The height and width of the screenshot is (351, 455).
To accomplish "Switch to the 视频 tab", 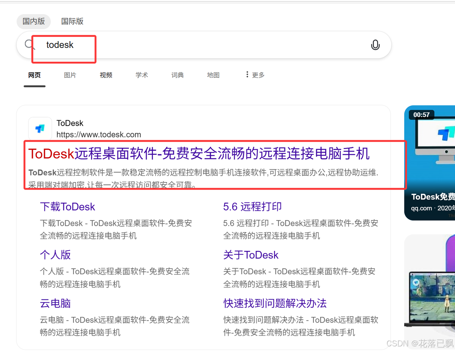I will coord(106,75).
